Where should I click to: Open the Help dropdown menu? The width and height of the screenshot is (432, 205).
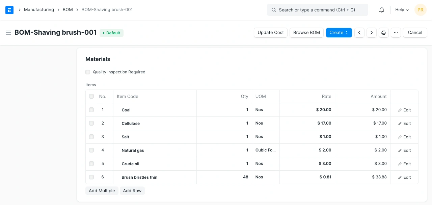point(402,10)
